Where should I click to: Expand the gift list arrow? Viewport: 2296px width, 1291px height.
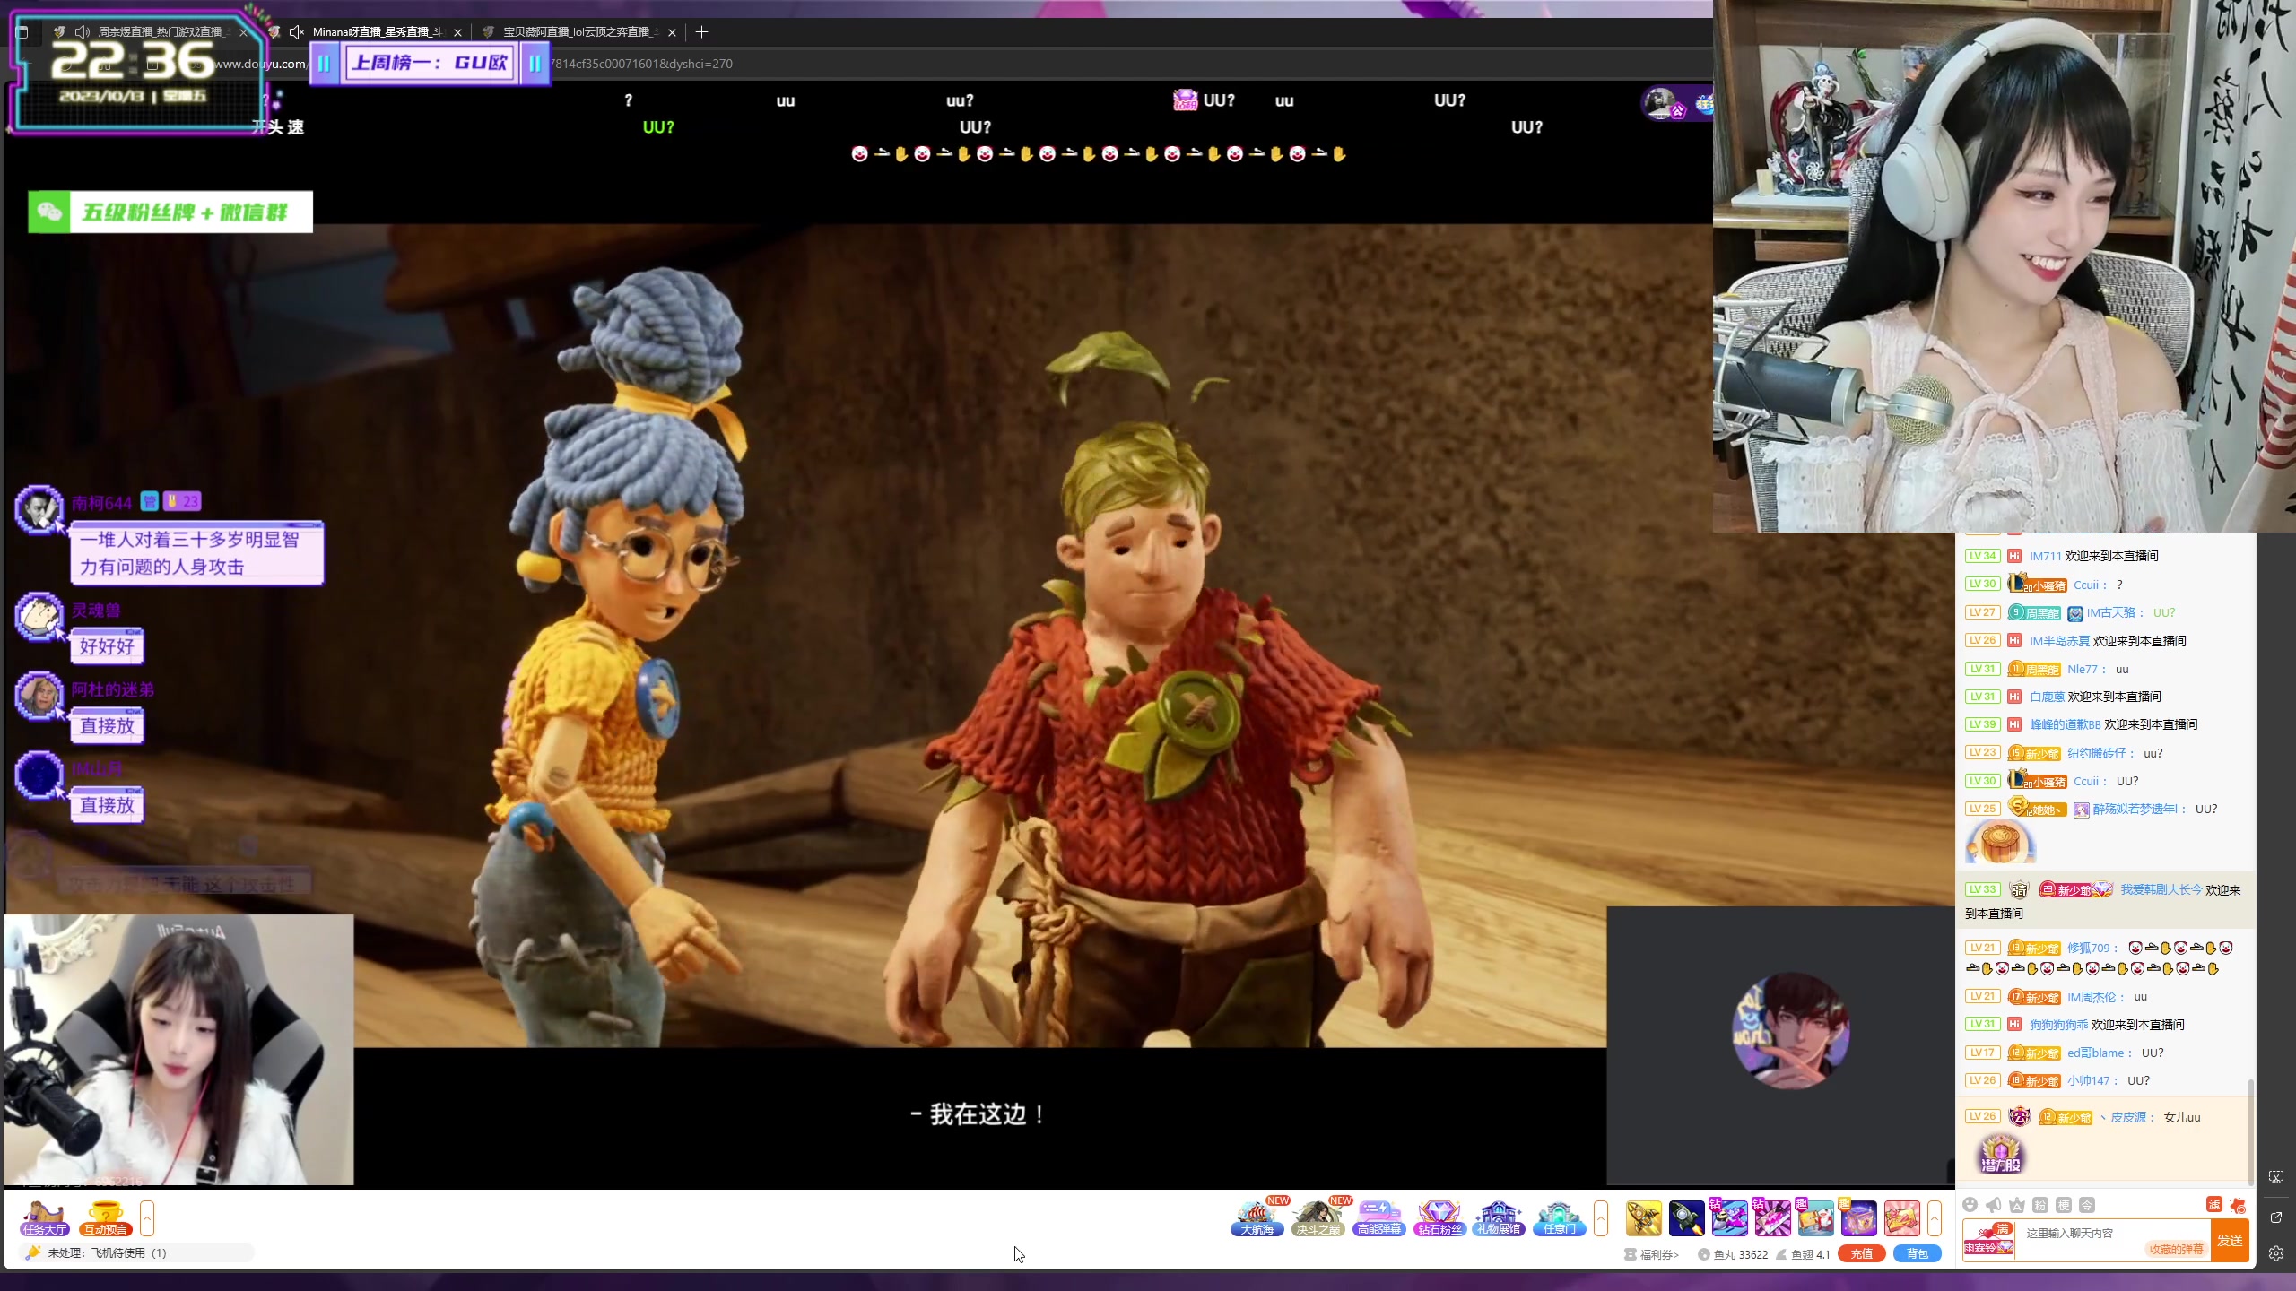(1934, 1217)
